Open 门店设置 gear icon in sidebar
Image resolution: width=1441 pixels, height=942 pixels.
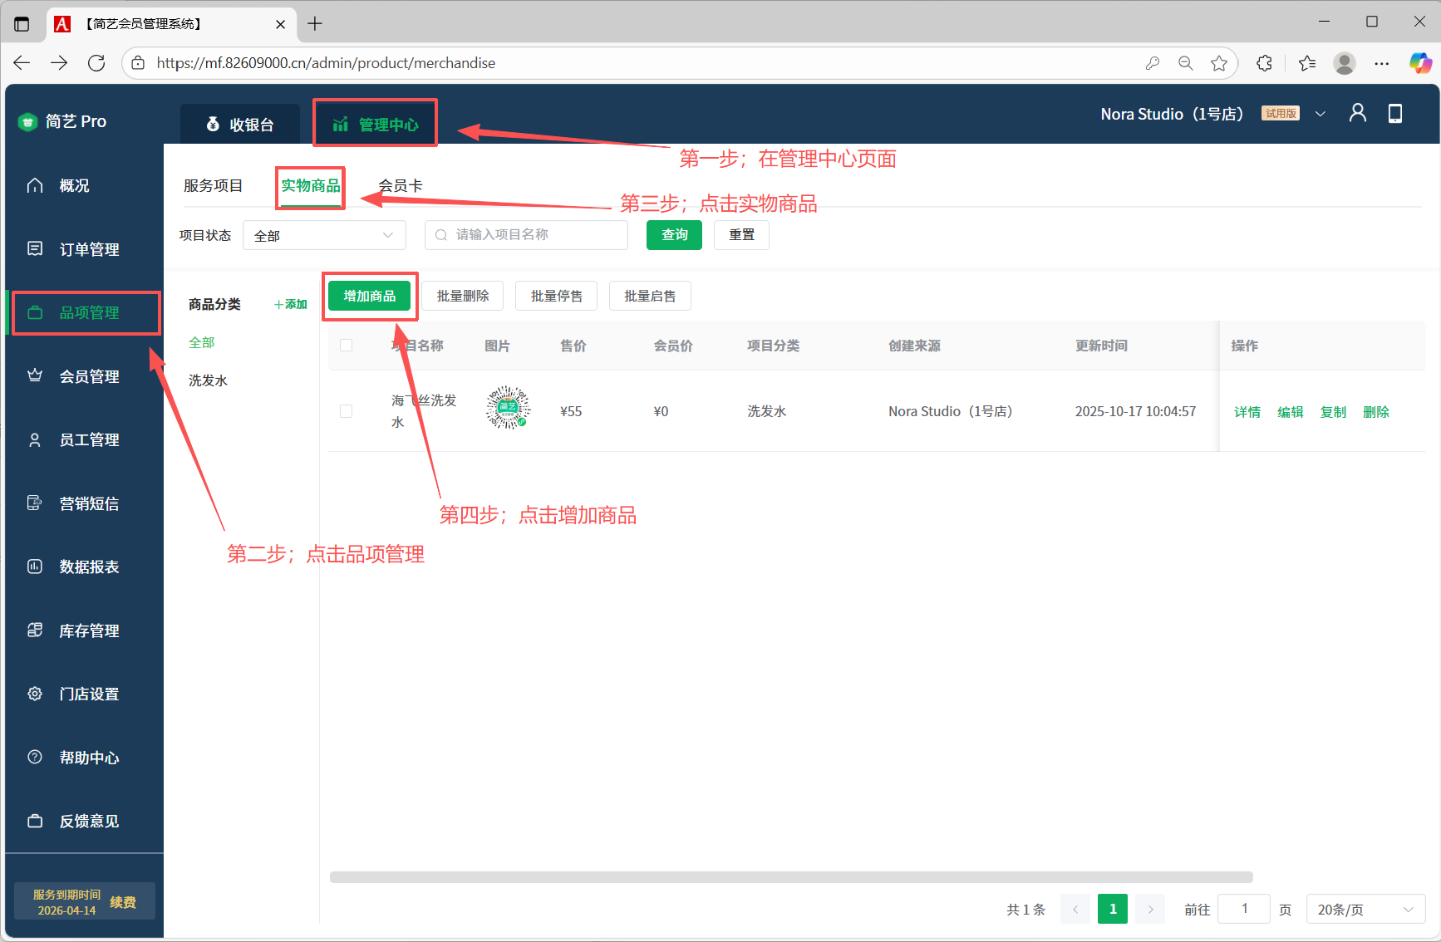point(35,694)
